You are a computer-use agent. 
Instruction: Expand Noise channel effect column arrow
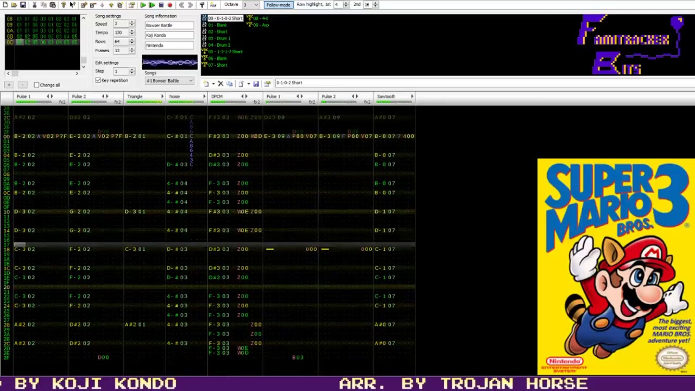tap(204, 97)
